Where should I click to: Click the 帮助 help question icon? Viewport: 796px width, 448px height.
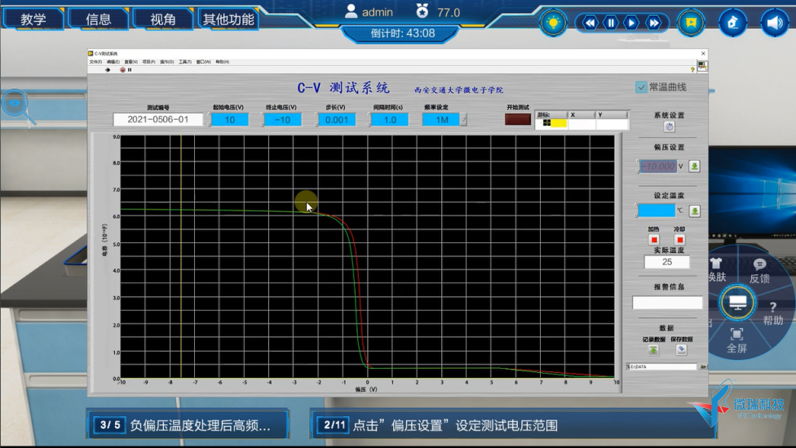coord(772,308)
